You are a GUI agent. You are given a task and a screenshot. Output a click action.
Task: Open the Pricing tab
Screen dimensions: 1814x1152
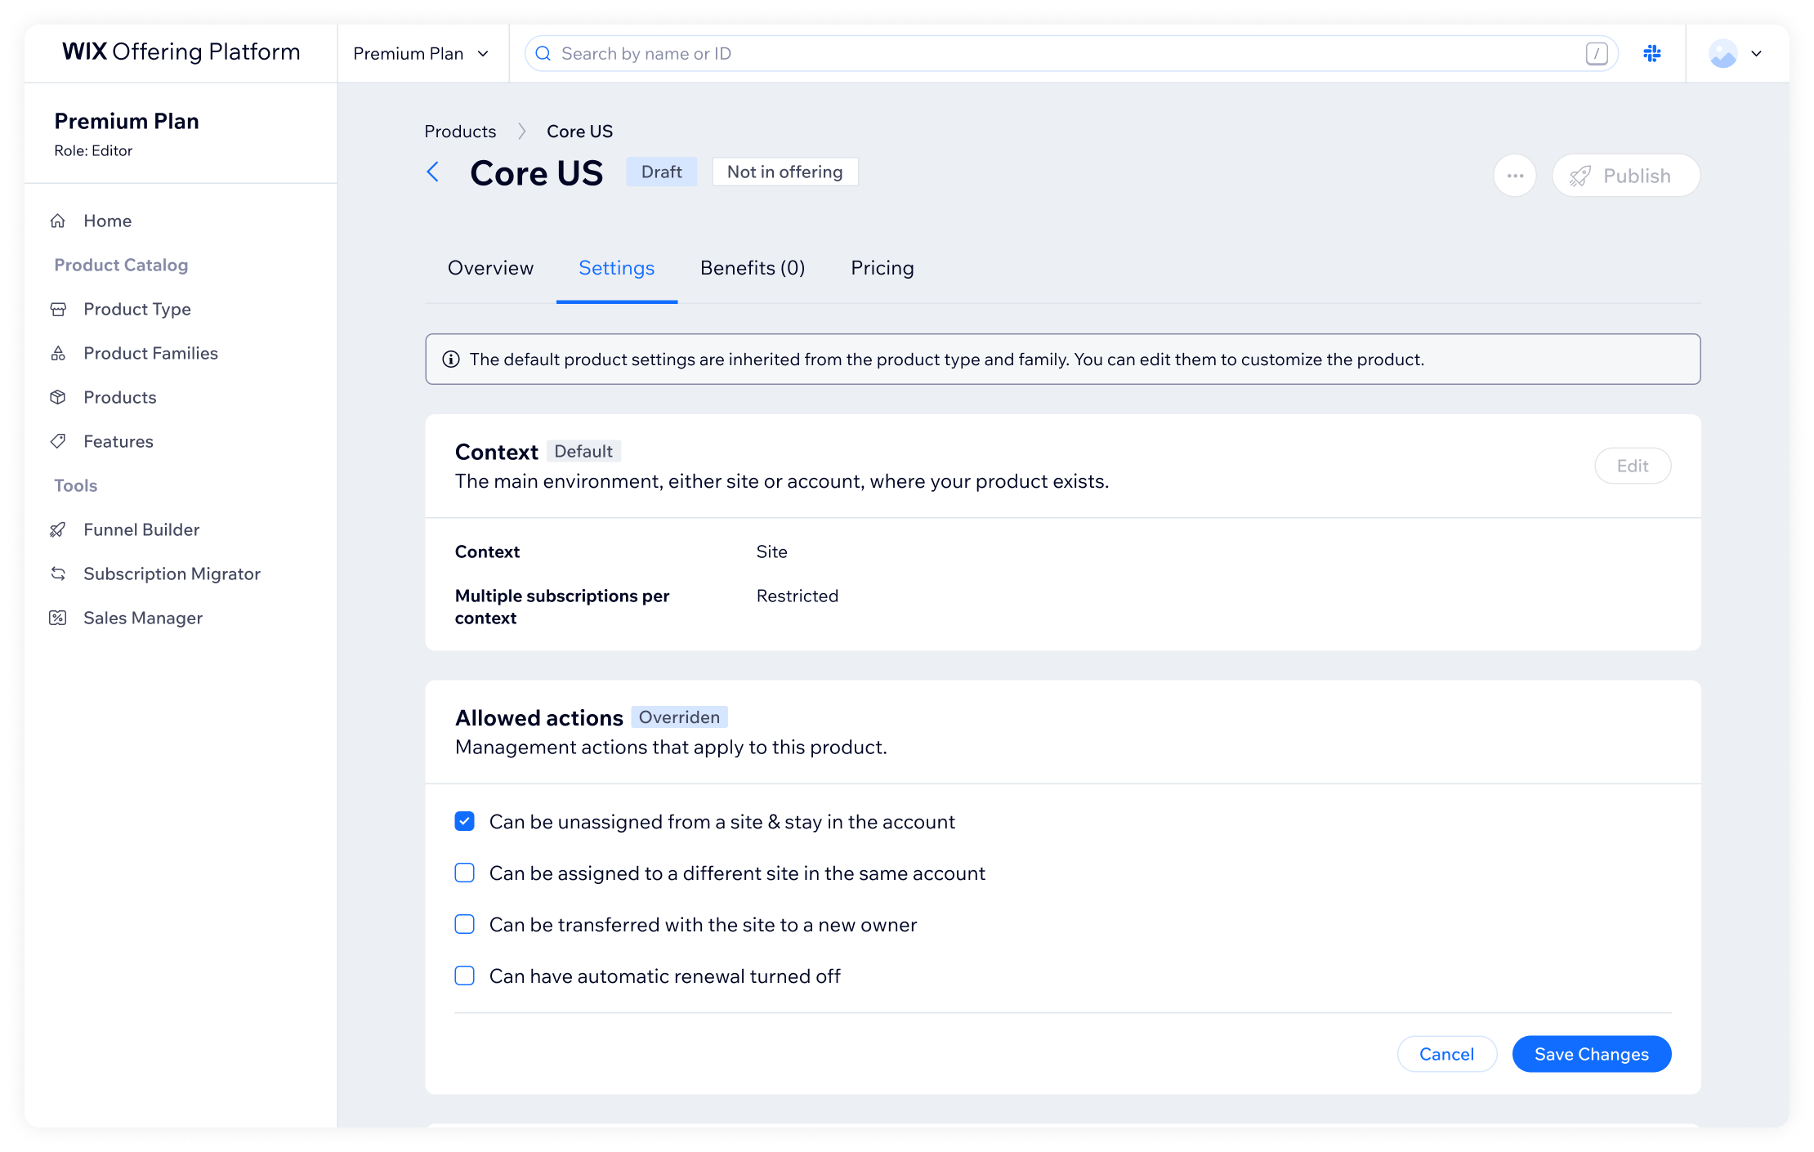click(882, 268)
